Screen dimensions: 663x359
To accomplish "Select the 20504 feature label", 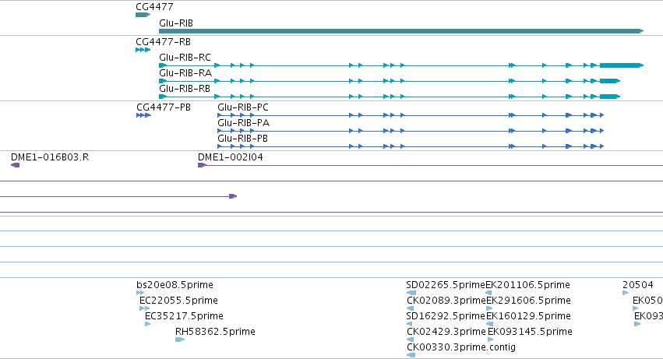I will tap(637, 285).
